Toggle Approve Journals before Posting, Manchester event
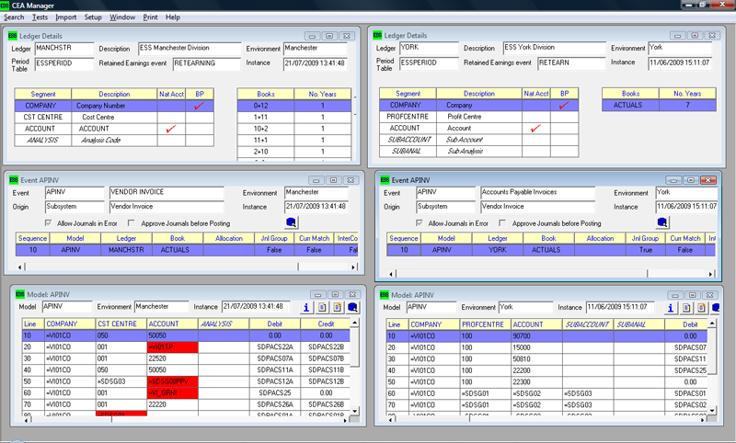This screenshot has width=736, height=443. point(132,223)
